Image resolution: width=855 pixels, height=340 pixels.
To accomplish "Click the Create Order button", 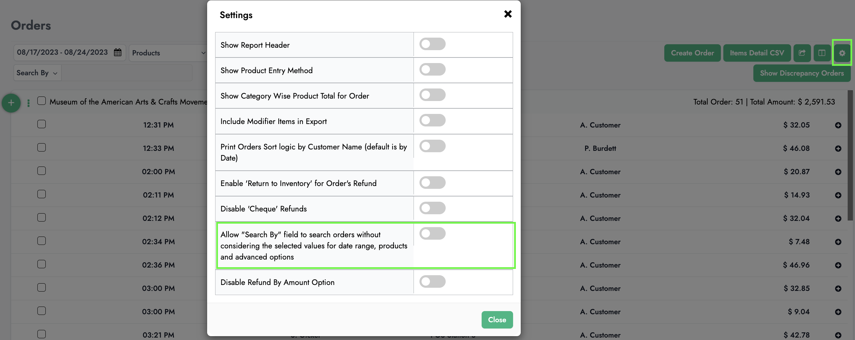I will click(692, 53).
